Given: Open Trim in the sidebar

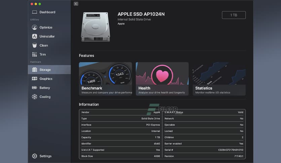Looking at the screenshot, I should [x=49, y=54].
